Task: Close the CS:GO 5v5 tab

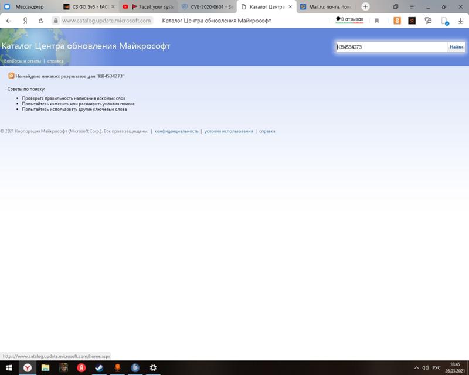Action: (113, 6)
